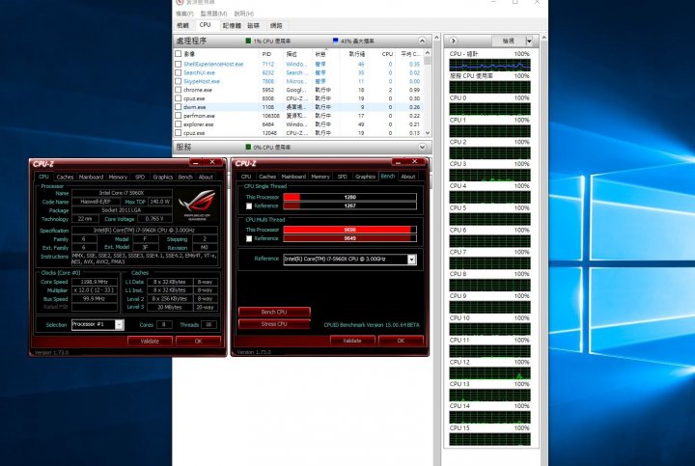Click the CPU 15 usage graph
The width and height of the screenshot is (695, 466).
tap(489, 439)
